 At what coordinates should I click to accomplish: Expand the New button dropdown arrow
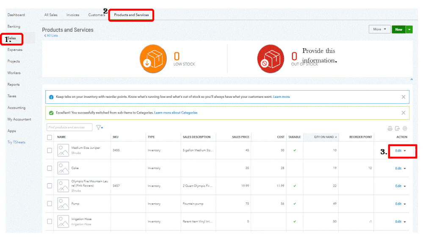click(x=409, y=29)
